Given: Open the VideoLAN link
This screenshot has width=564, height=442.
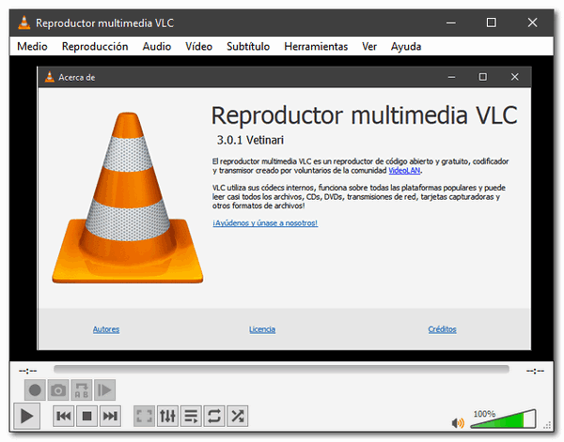Looking at the screenshot, I should tap(404, 171).
